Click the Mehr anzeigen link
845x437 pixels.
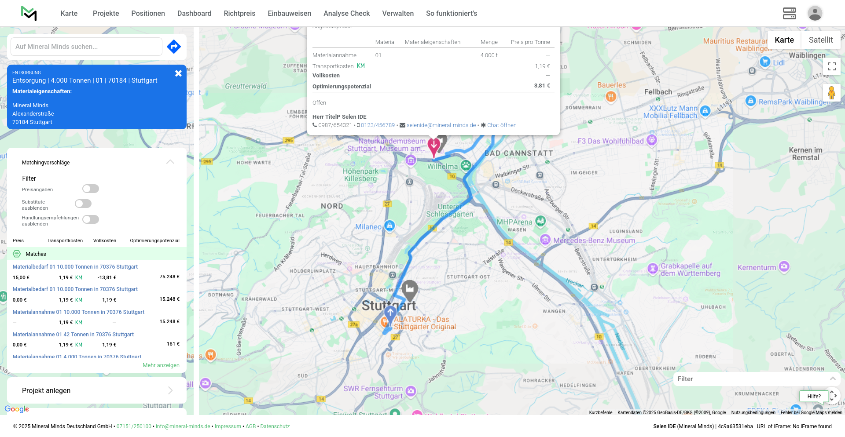tap(161, 365)
